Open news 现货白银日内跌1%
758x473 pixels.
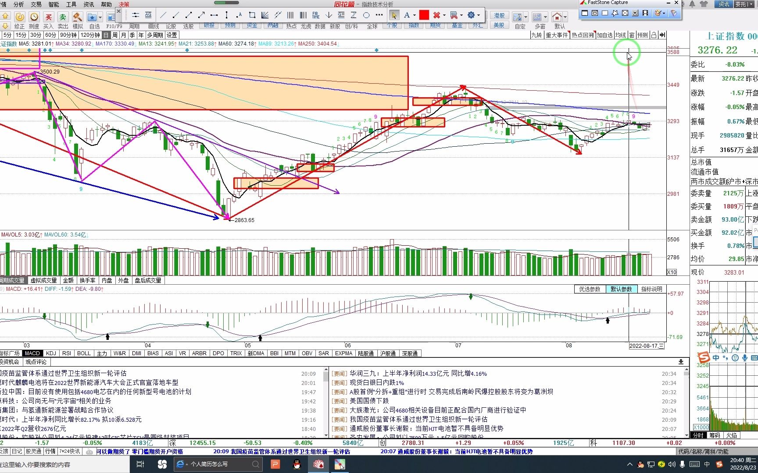(377, 382)
